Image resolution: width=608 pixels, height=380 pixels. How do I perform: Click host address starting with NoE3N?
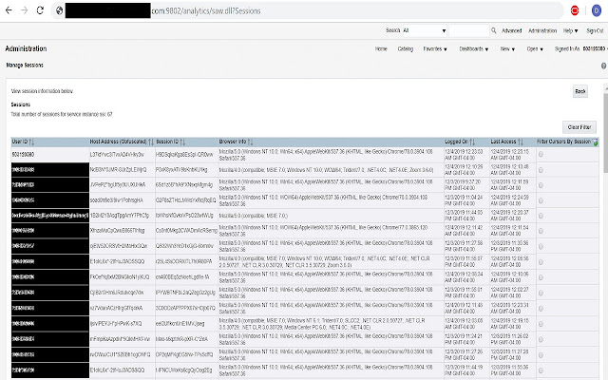[118, 170]
